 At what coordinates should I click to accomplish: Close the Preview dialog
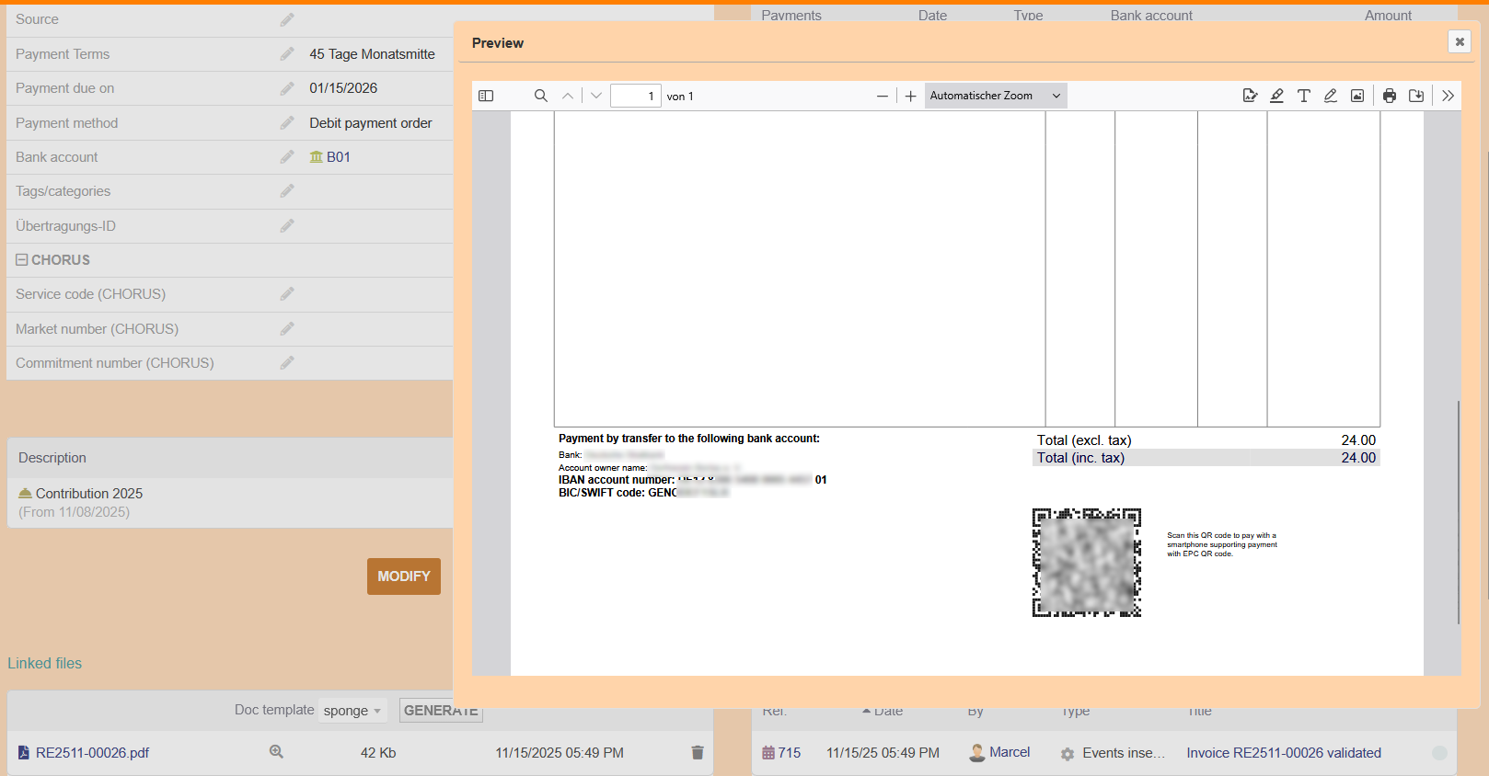coord(1460,41)
